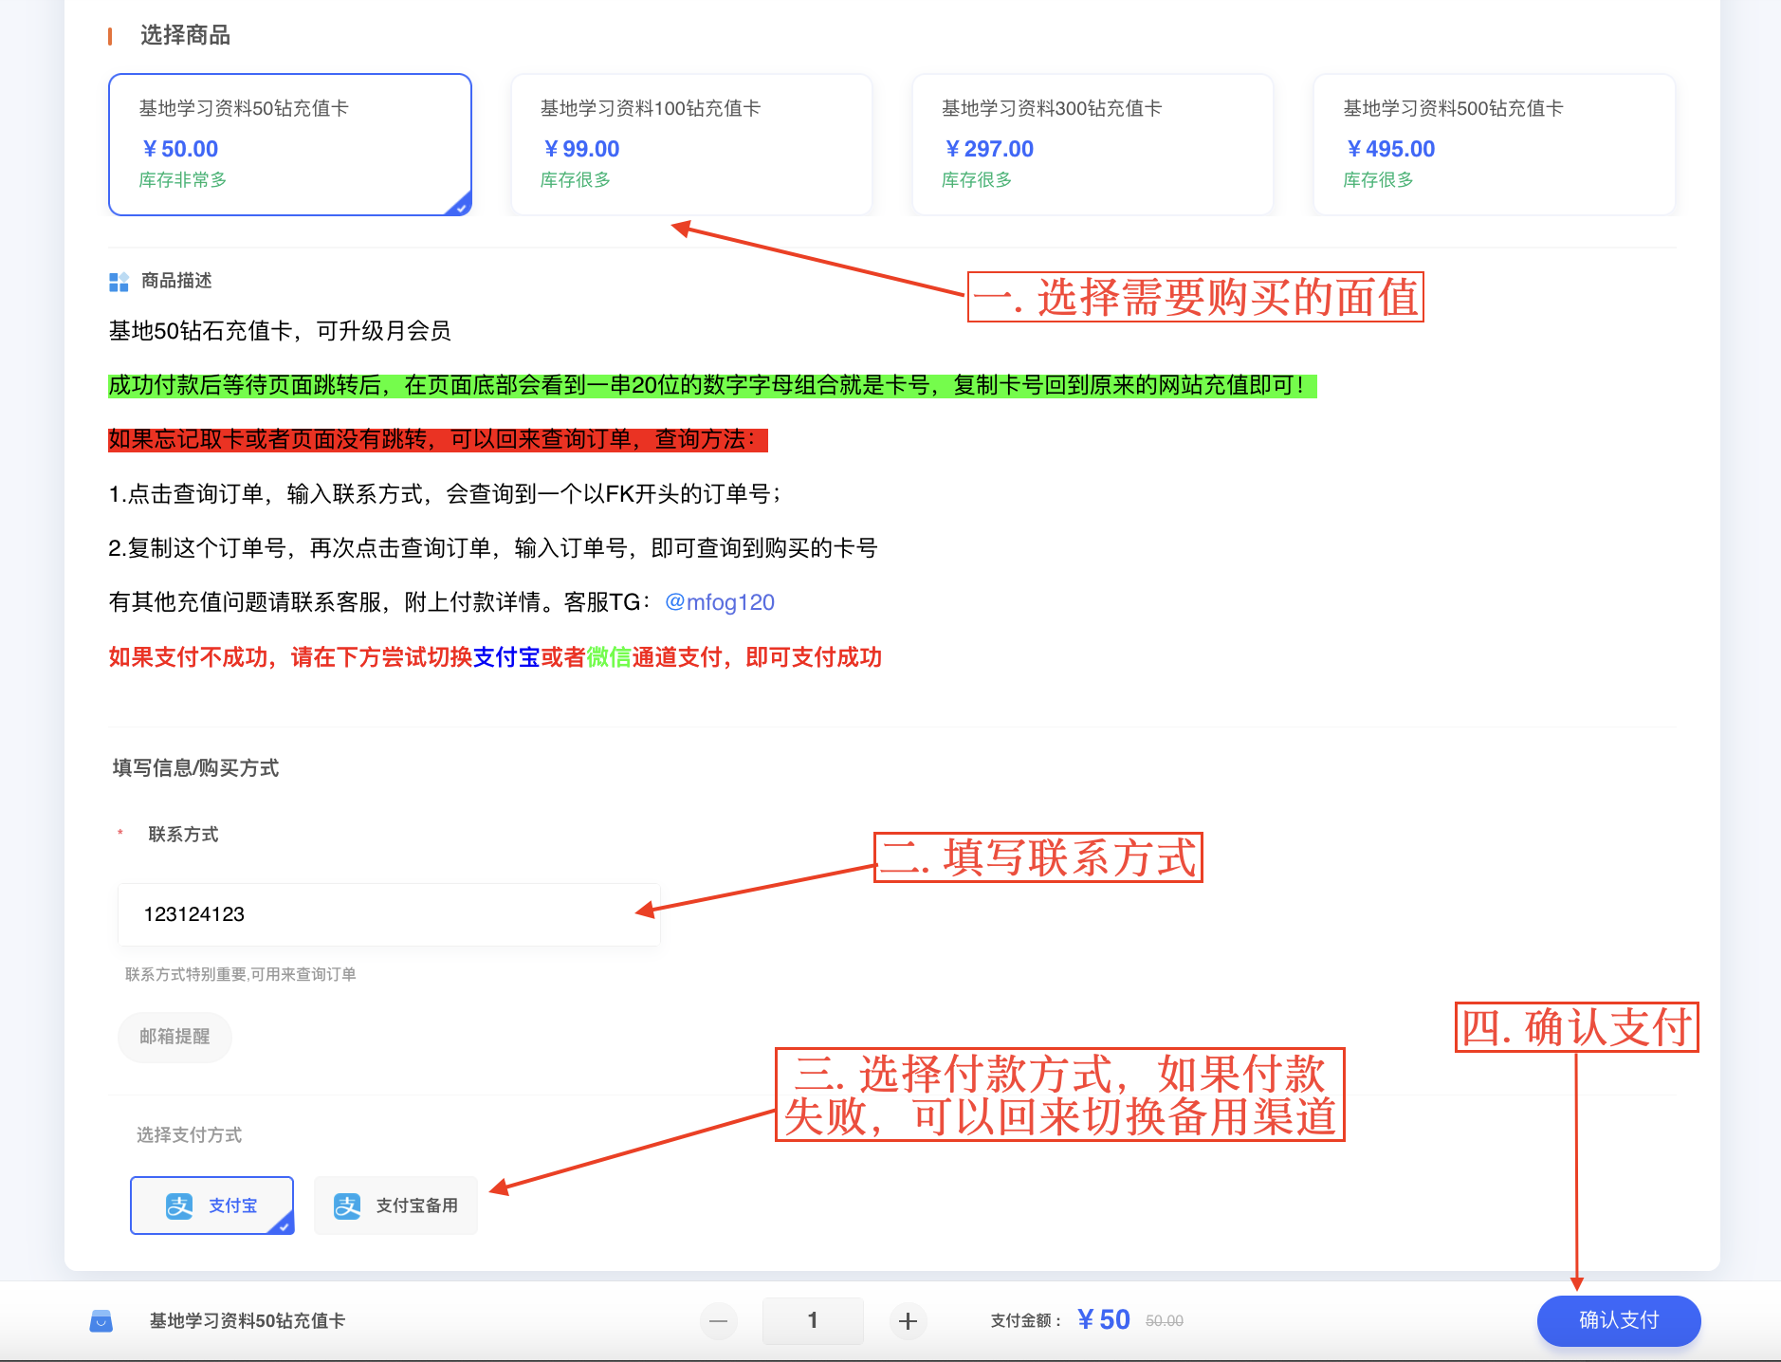Select the 50钻充值卡 product card

(289, 144)
